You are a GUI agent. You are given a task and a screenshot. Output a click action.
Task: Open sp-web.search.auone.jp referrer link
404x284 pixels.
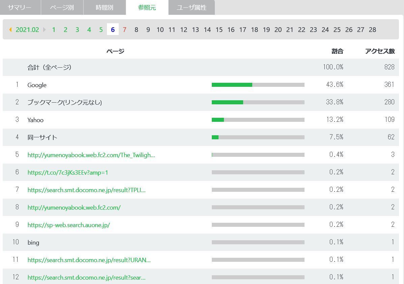coord(68,225)
